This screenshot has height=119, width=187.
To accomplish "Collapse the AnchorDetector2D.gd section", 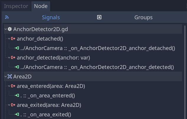I will pos(6,29).
